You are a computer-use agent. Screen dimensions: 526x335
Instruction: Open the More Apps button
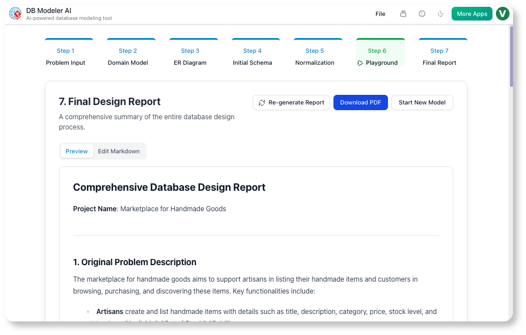click(x=471, y=14)
